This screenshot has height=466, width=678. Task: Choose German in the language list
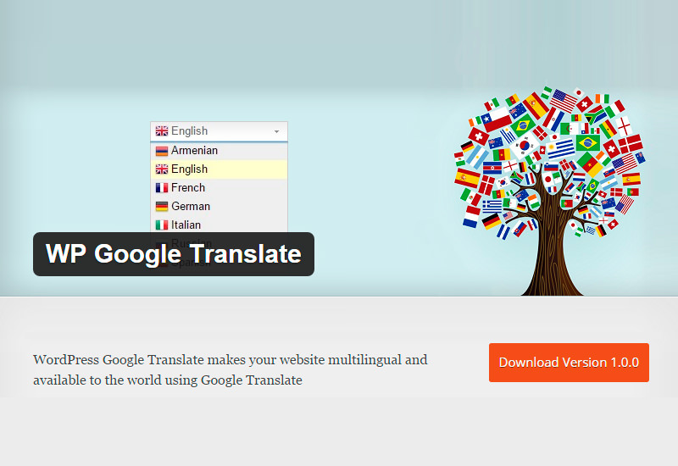[x=220, y=206]
